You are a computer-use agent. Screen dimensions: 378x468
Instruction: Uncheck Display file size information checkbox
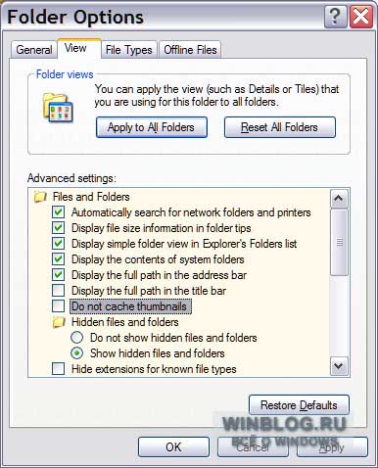[58, 228]
